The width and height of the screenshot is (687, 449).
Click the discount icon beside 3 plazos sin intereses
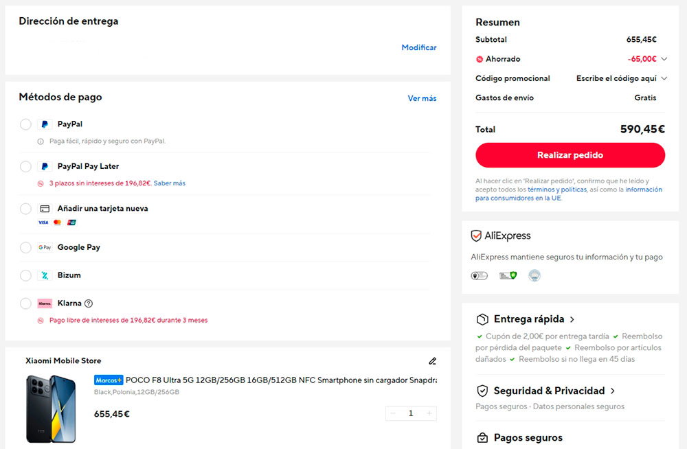tap(41, 183)
